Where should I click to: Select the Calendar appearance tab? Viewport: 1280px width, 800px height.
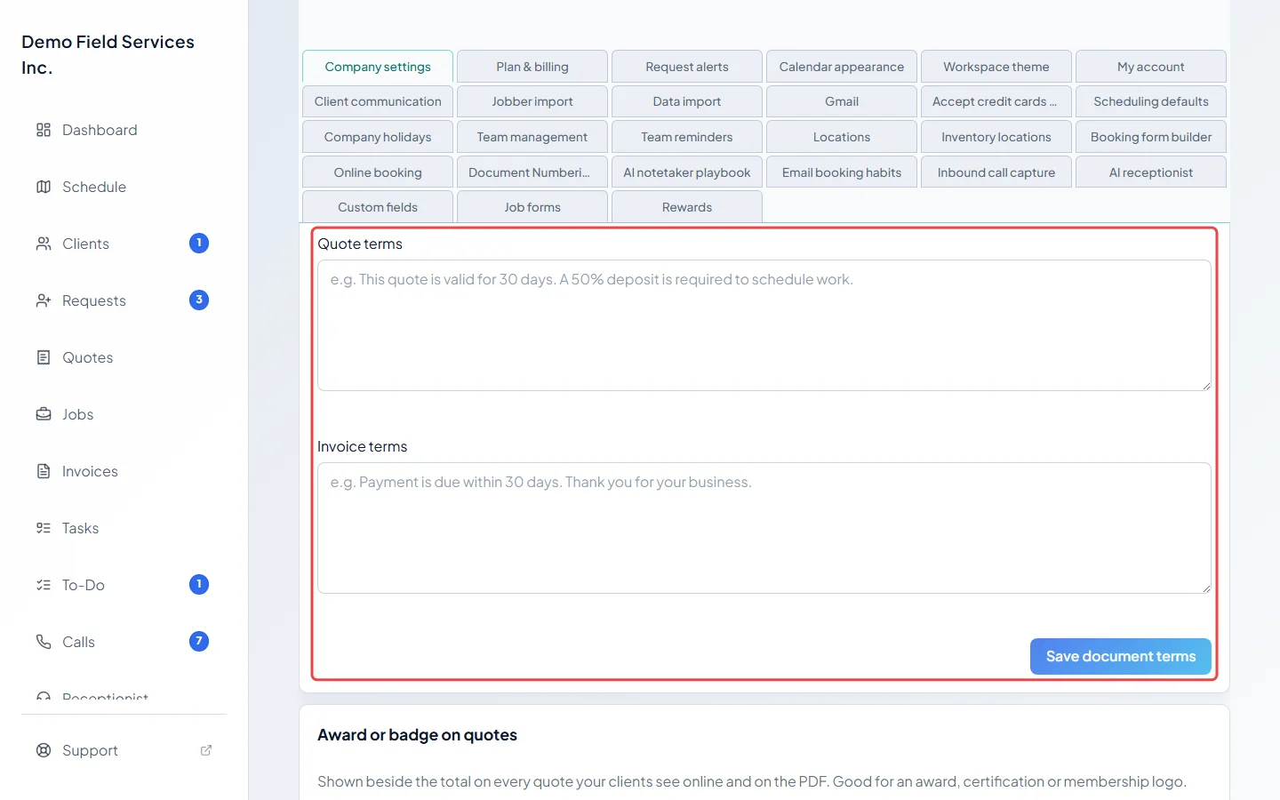pyautogui.click(x=842, y=67)
